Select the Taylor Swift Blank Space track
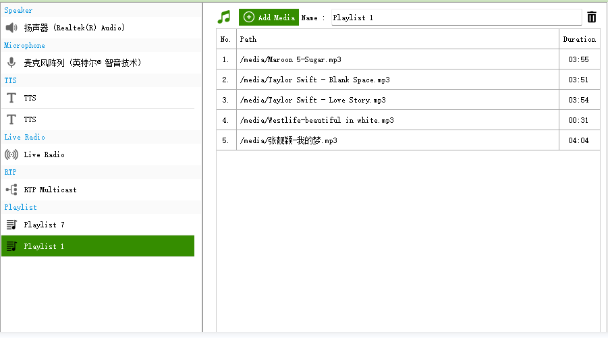 [408, 80]
